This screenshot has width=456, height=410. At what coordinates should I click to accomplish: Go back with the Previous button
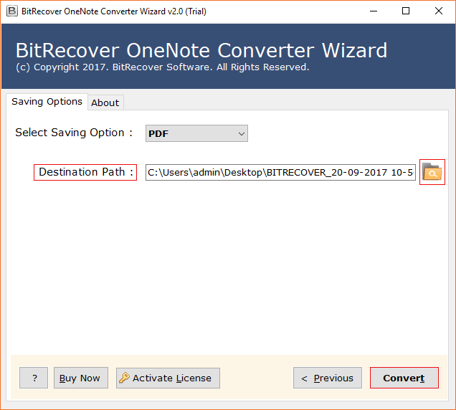point(328,378)
